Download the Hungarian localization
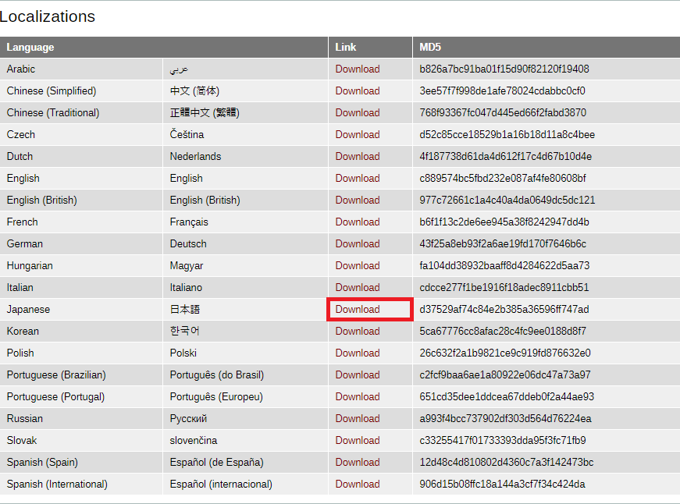Screen dimensions: 680x504 pyautogui.click(x=358, y=265)
